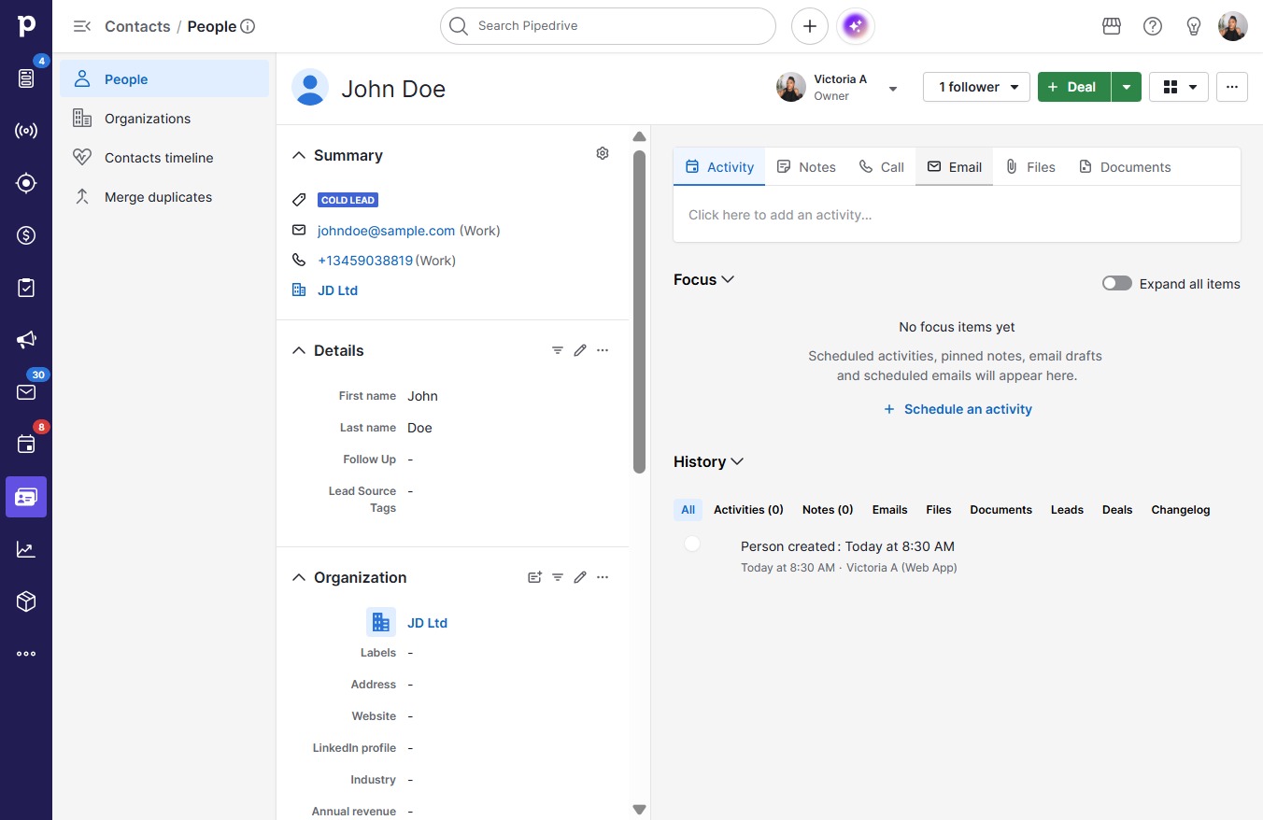Collapse the Summary section

pos(299,155)
